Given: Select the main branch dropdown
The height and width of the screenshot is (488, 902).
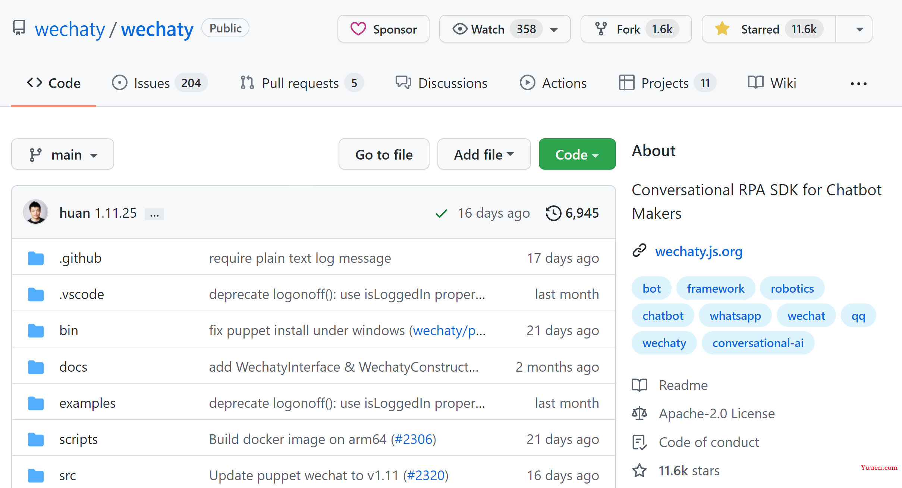Looking at the screenshot, I should [63, 154].
